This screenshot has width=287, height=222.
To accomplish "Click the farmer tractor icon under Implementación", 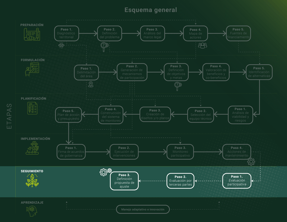I will click(x=32, y=148).
